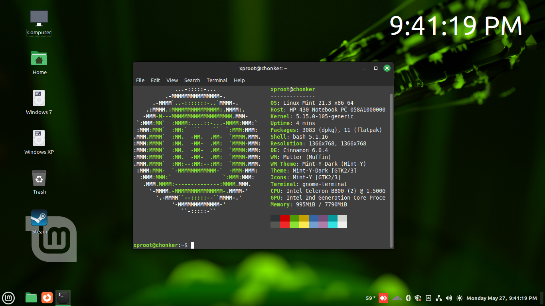Click the brightness/redshift tray icon
Image resolution: width=545 pixels, height=306 pixels.
459,298
